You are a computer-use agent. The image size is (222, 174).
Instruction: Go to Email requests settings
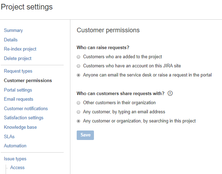tap(19, 99)
